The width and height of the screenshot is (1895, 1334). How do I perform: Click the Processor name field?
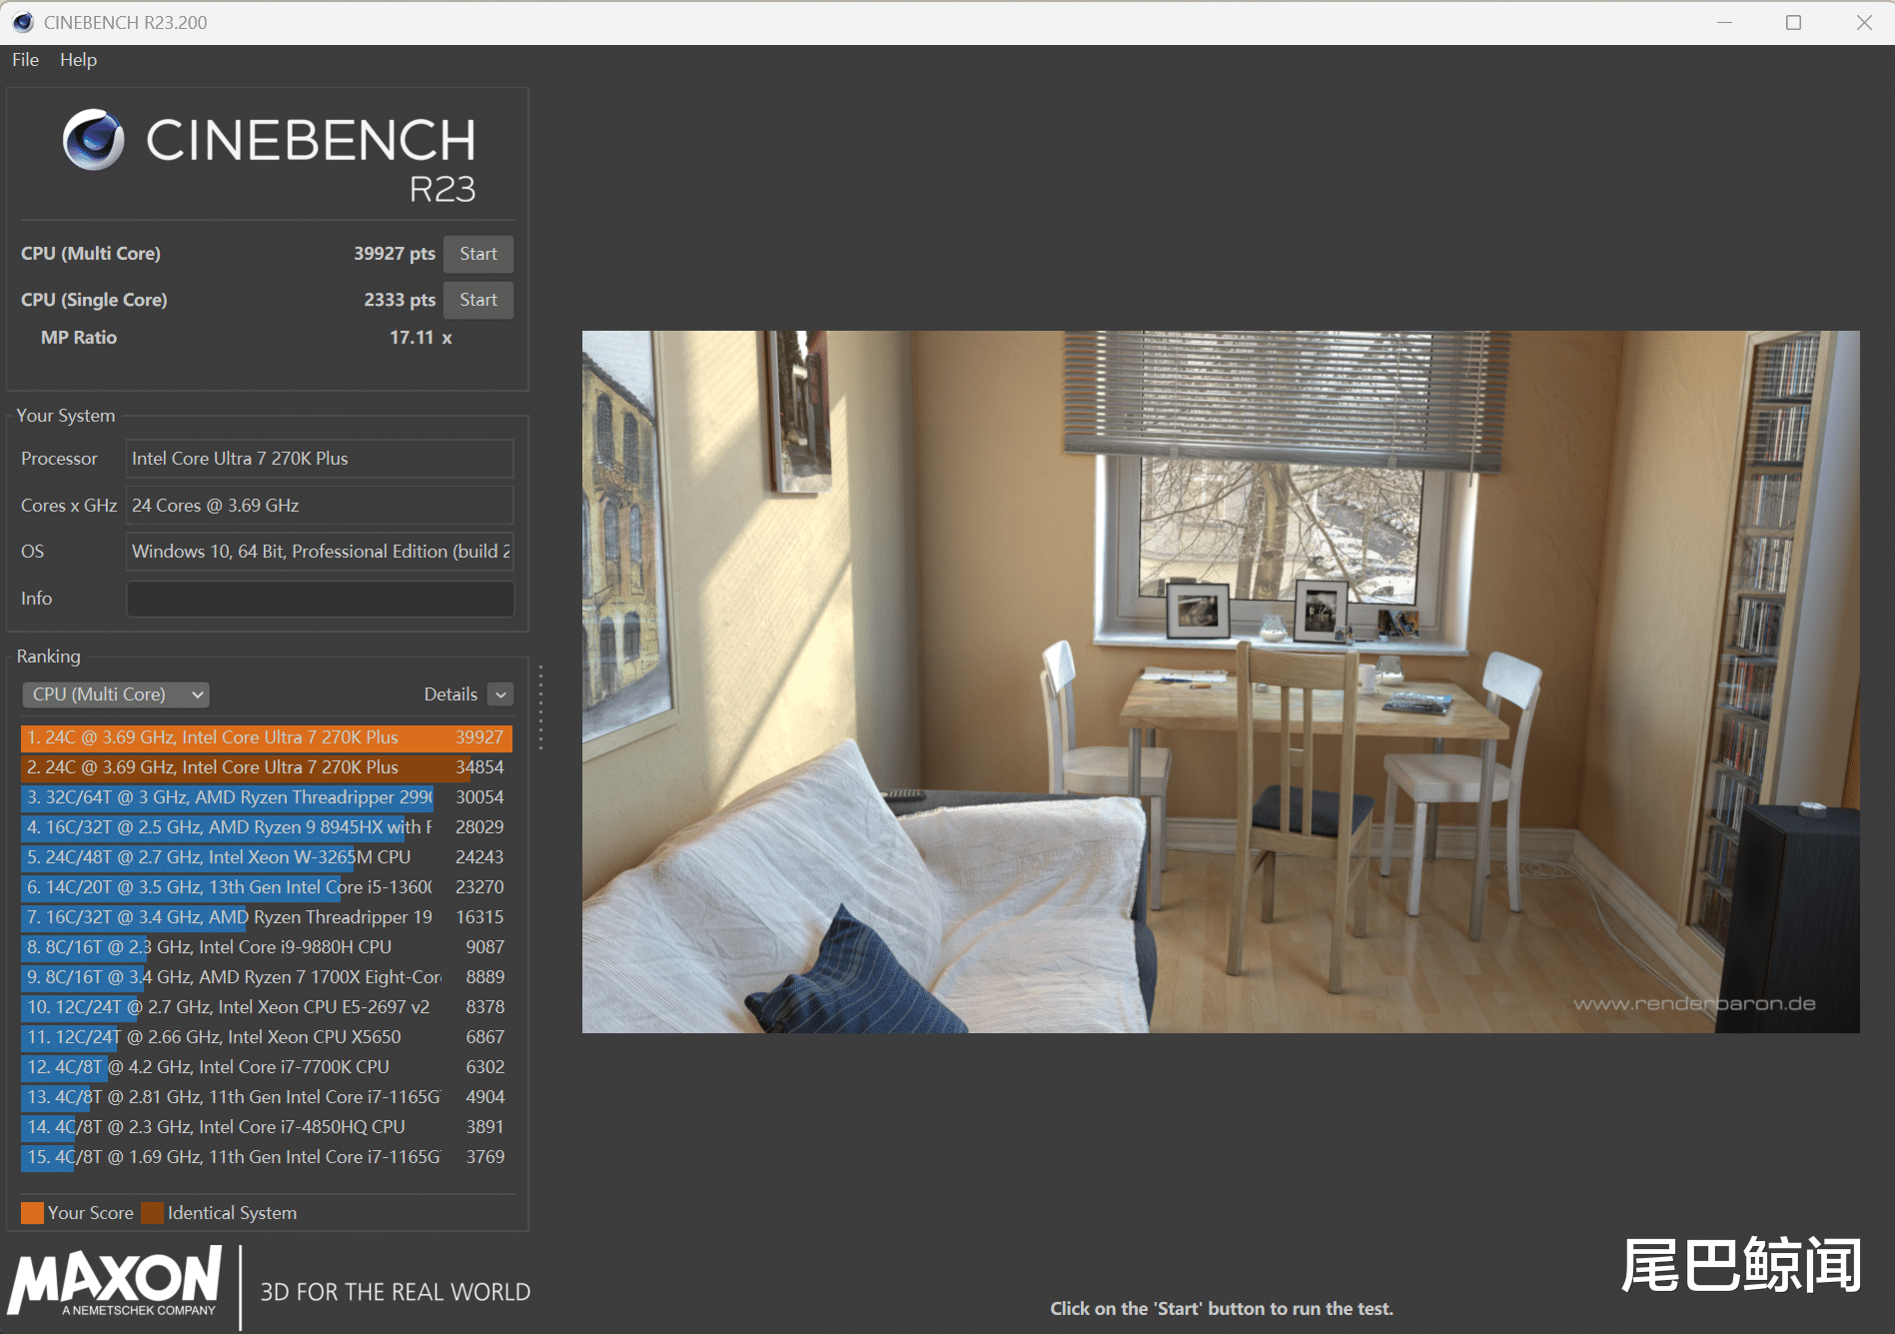(320, 459)
